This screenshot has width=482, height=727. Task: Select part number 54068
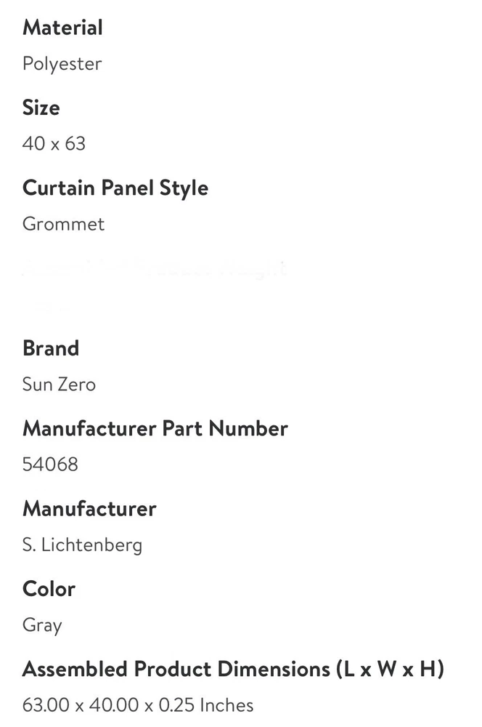coord(50,465)
